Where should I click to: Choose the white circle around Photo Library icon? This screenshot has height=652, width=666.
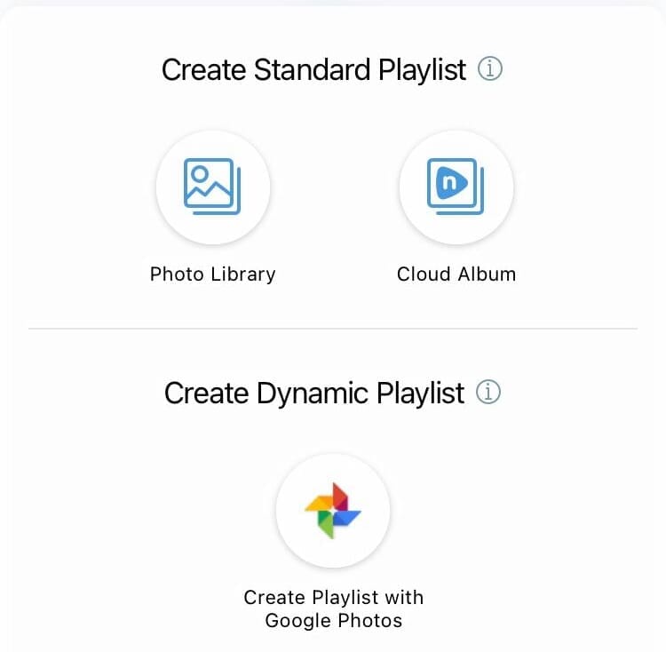[x=213, y=187]
